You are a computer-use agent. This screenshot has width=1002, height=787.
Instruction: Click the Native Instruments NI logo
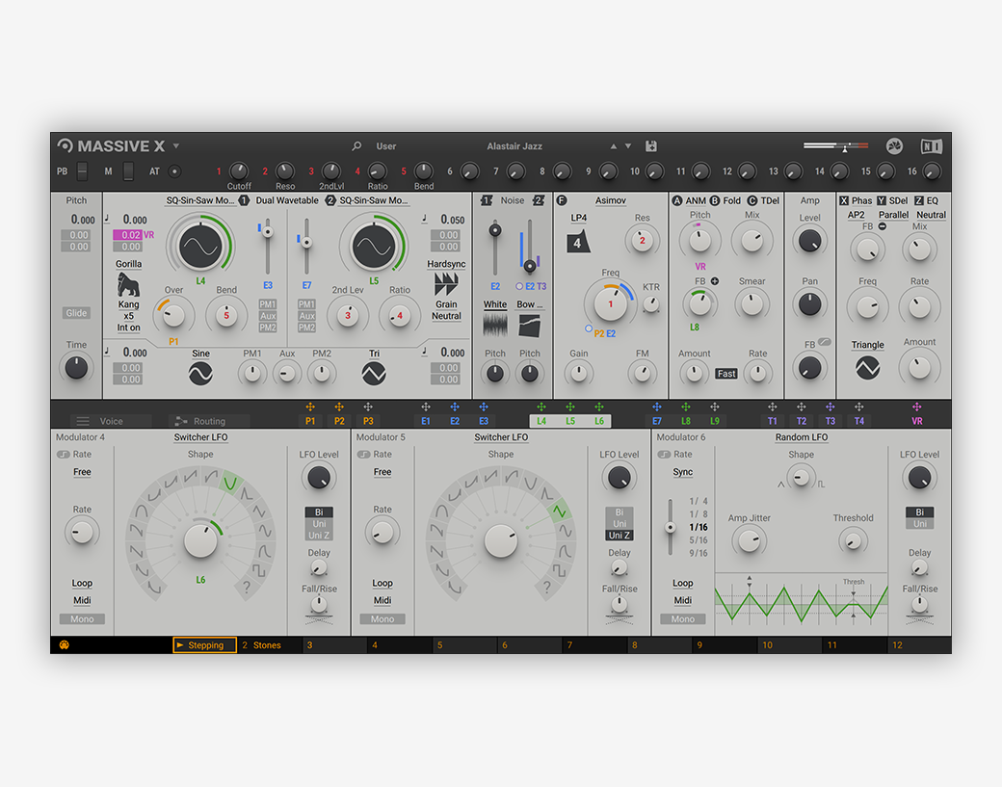click(931, 146)
